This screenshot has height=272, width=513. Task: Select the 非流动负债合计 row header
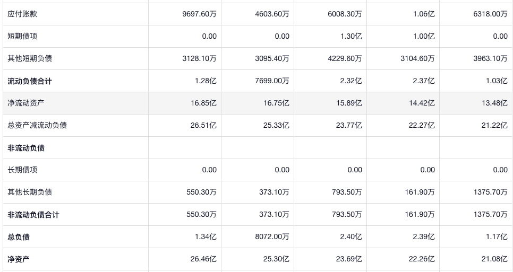coord(33,215)
